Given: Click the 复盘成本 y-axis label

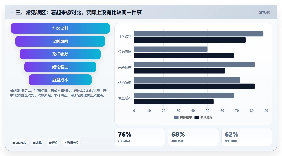Looking at the screenshot, I should click(x=125, y=98).
